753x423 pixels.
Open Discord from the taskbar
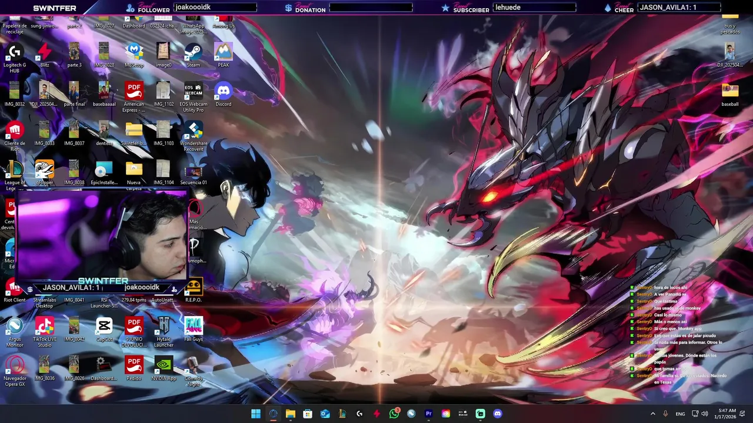tap(498, 414)
